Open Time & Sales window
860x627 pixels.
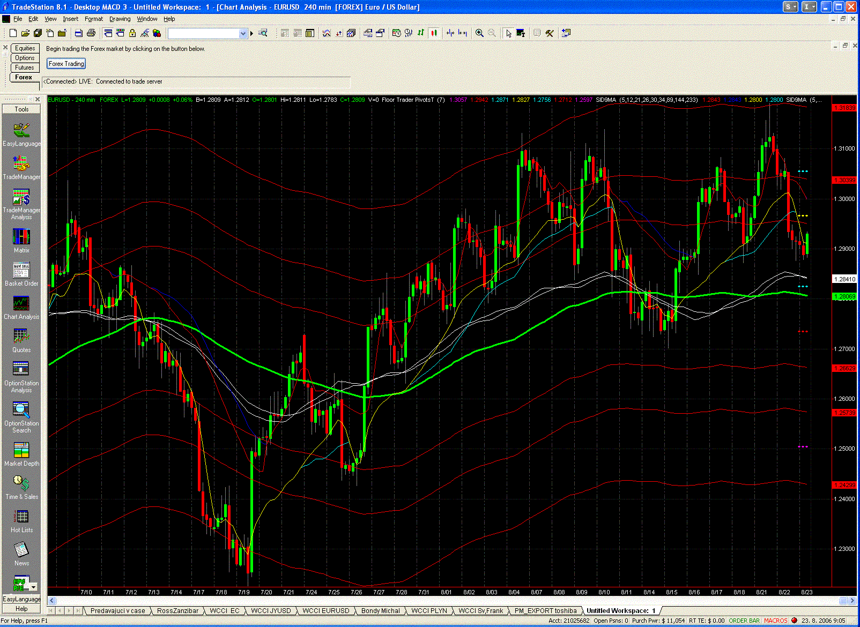pyautogui.click(x=21, y=487)
